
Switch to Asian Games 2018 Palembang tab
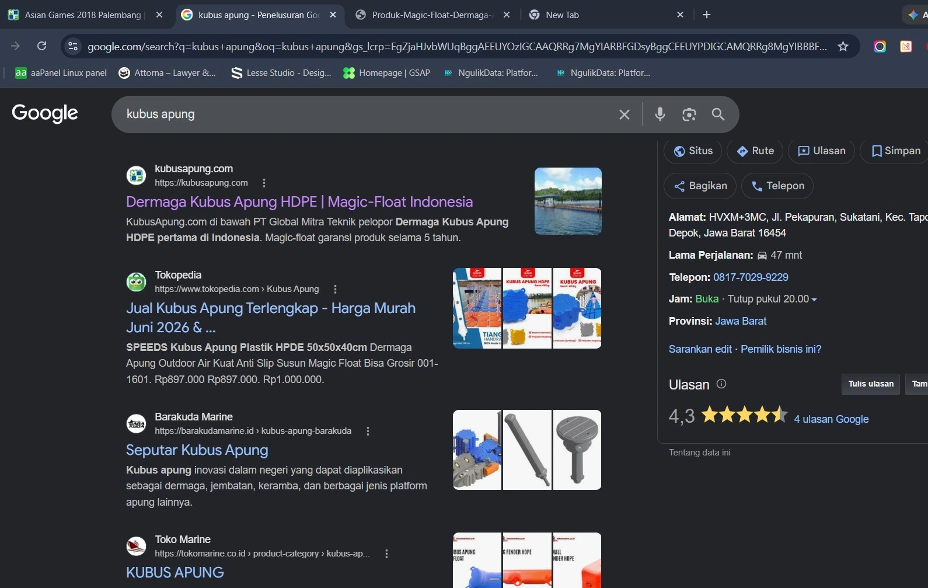point(83,15)
